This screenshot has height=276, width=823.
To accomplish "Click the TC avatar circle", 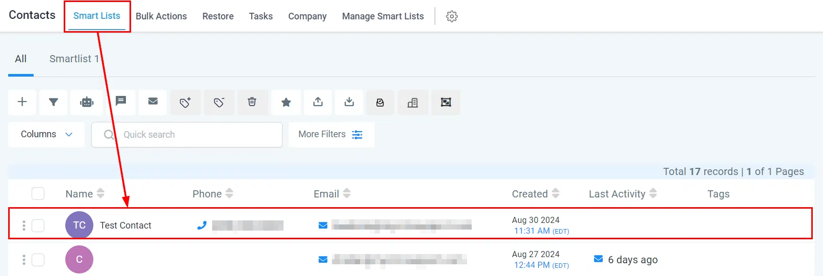I will pos(79,225).
